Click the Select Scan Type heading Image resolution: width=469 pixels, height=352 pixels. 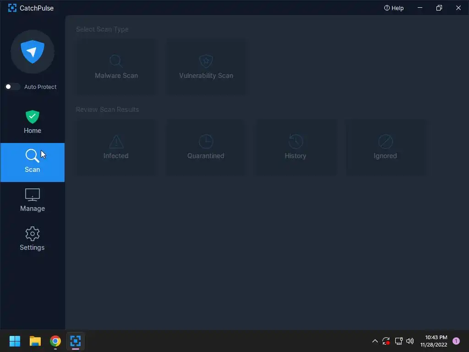[x=102, y=29]
